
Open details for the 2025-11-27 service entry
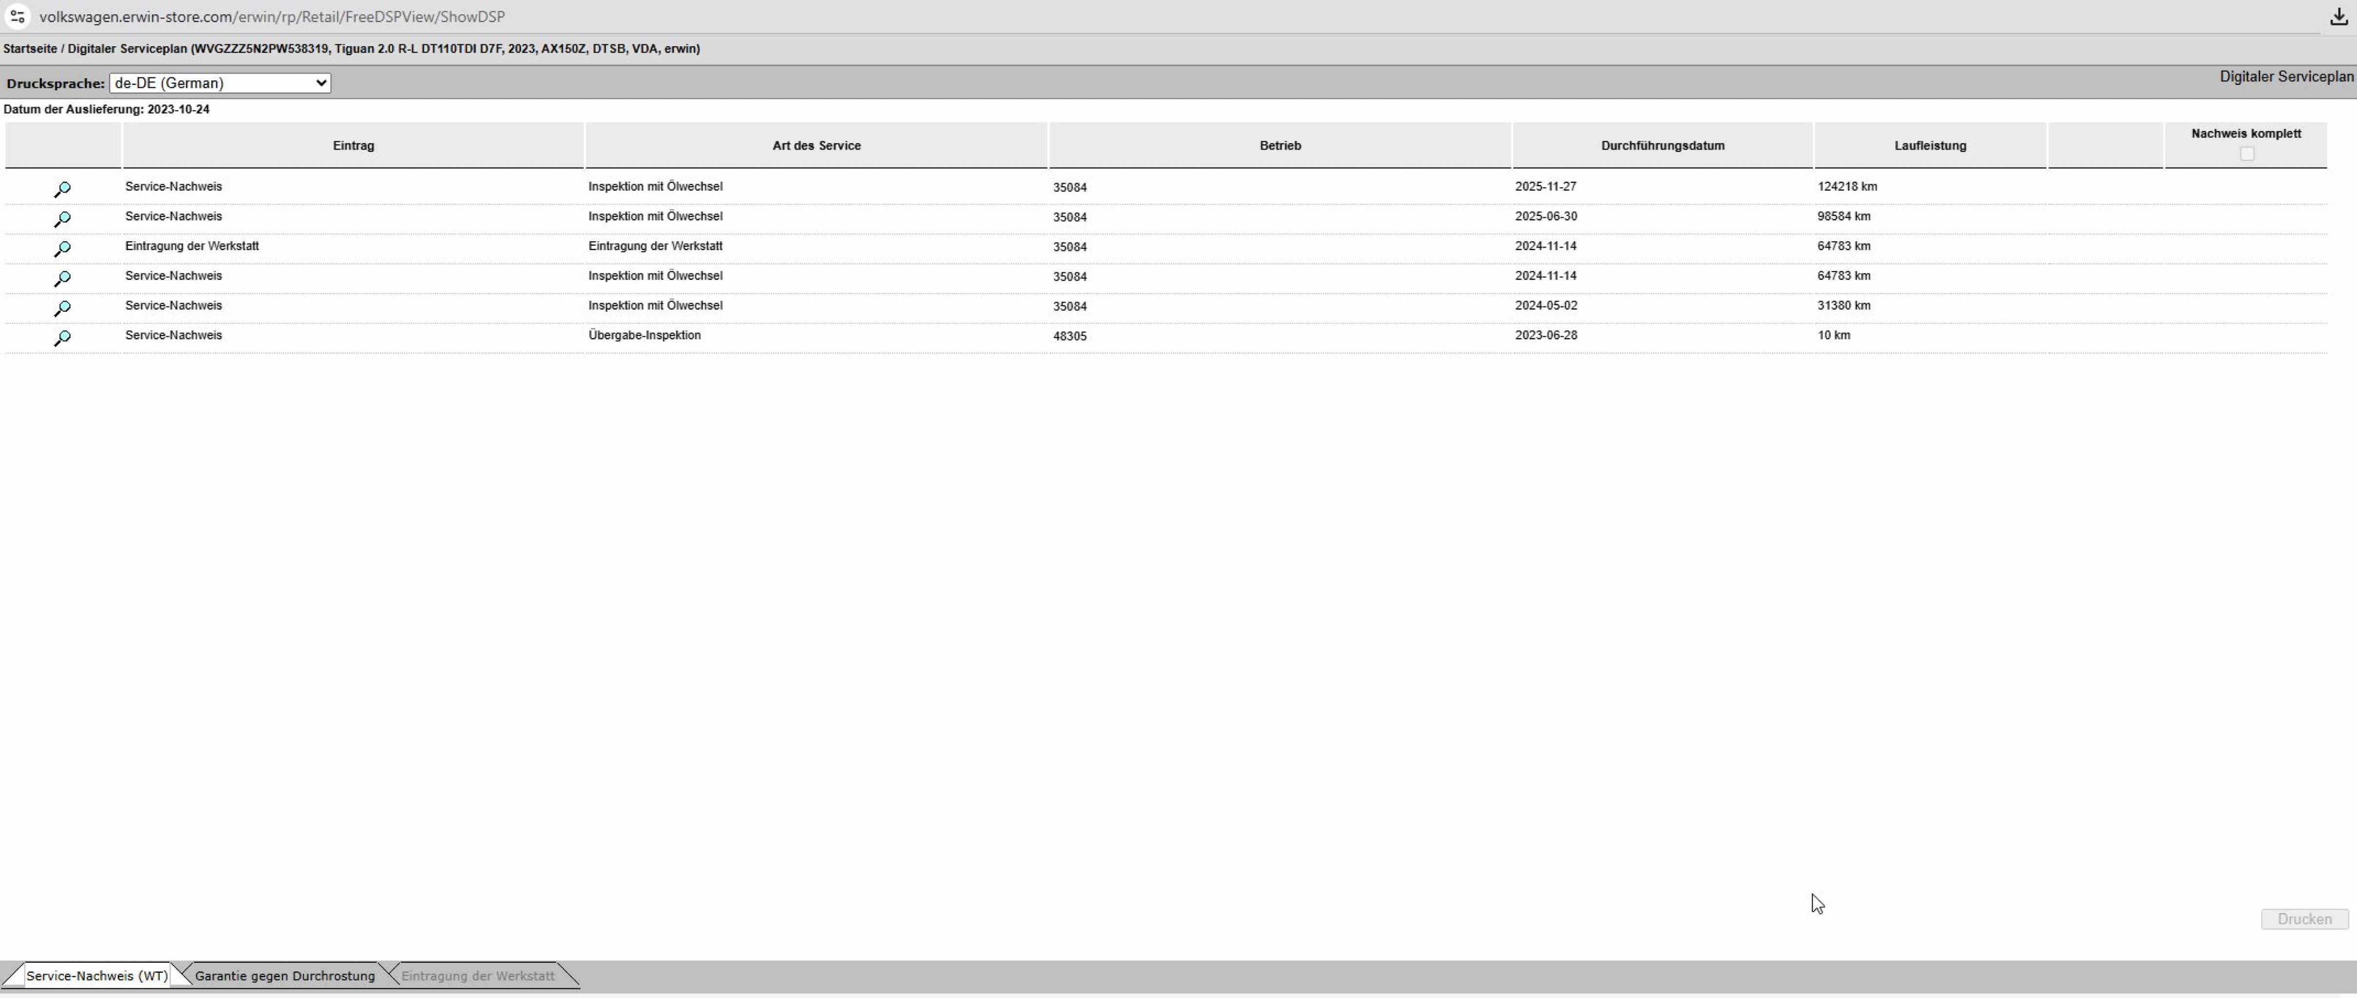[62, 190]
